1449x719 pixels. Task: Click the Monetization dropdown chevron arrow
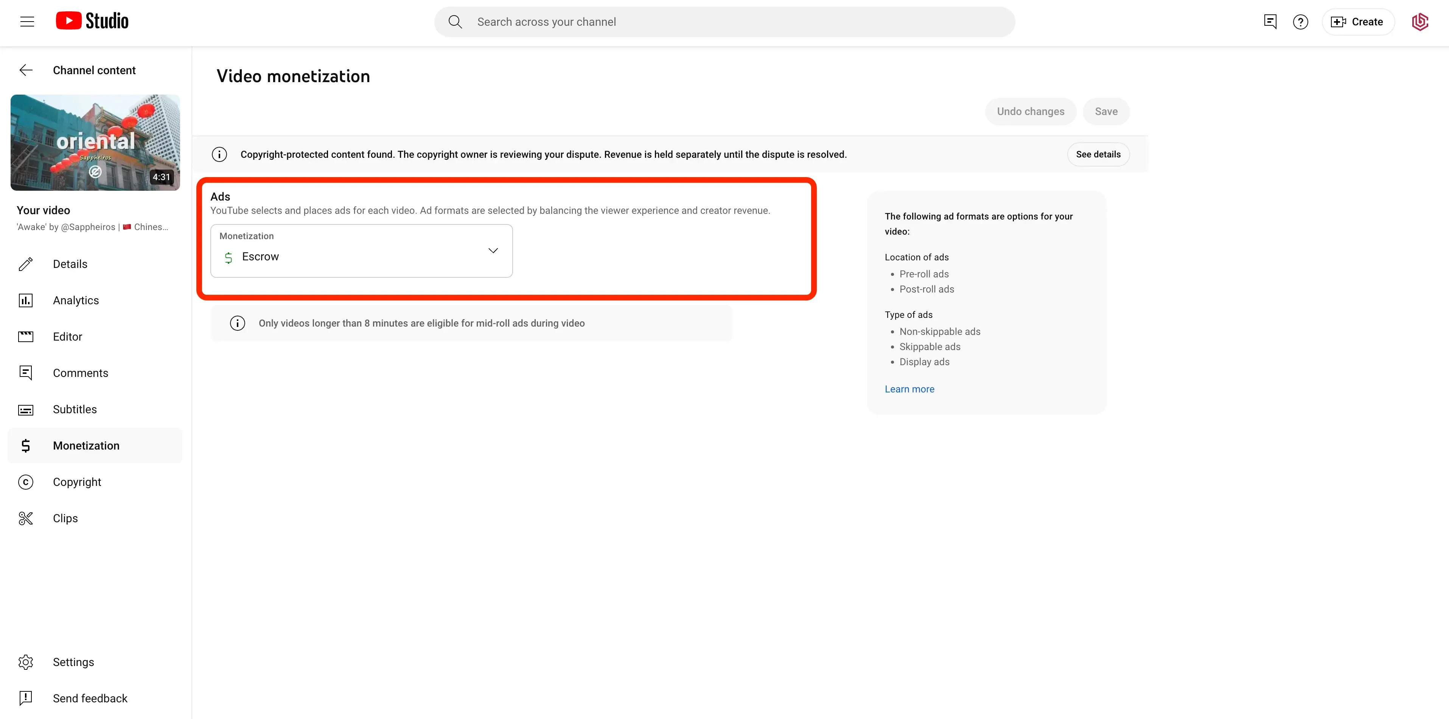point(493,251)
